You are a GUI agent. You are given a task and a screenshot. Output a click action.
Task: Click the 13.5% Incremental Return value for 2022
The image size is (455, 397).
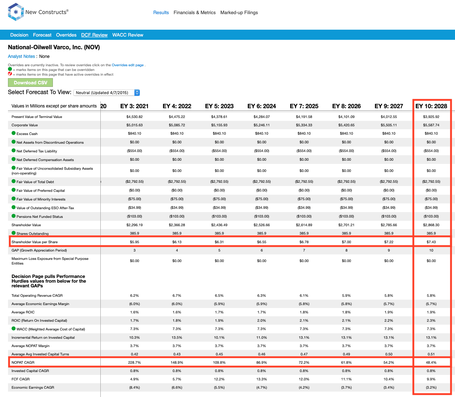pyautogui.click(x=177, y=337)
